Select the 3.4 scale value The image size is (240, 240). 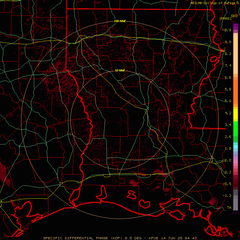228,125
